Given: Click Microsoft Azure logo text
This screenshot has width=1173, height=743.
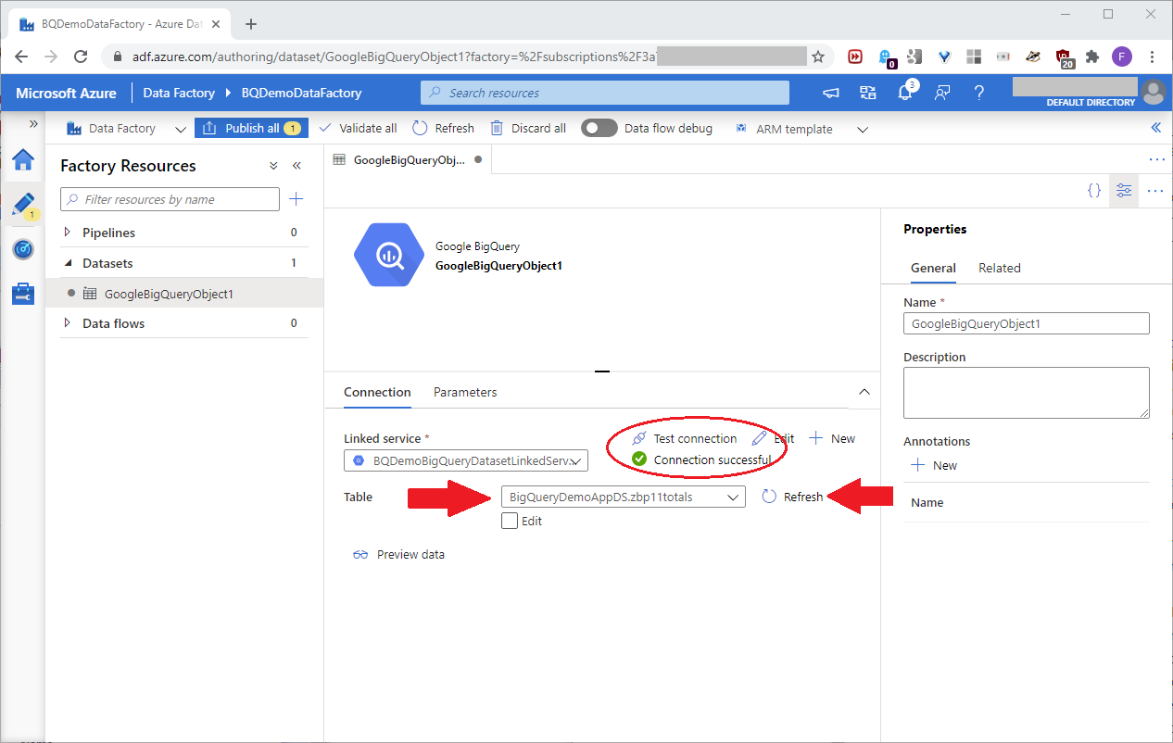Looking at the screenshot, I should (66, 93).
